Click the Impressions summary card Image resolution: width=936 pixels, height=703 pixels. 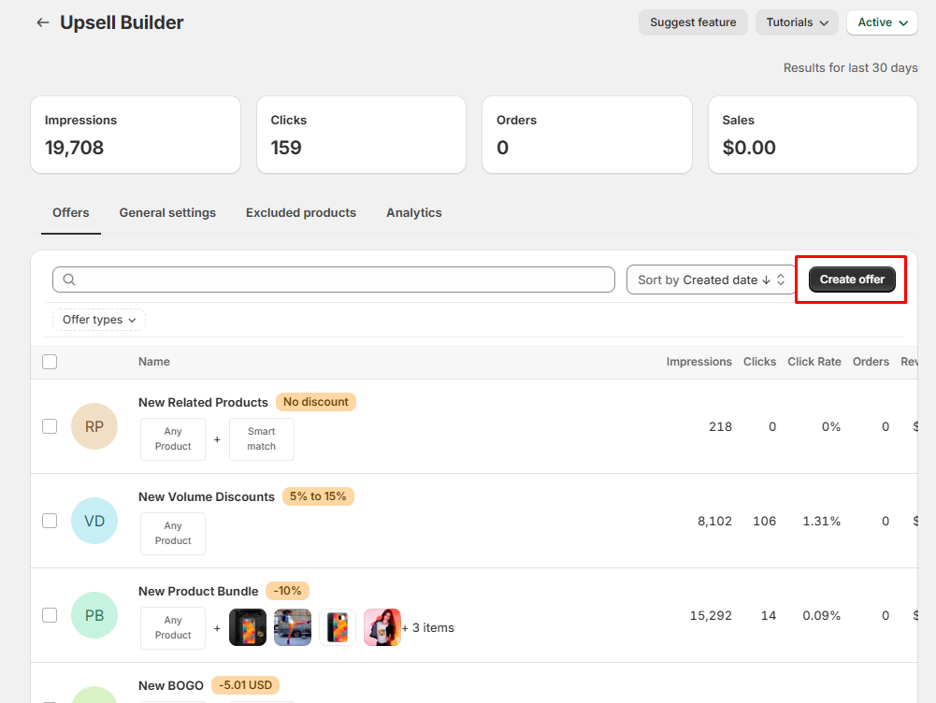coord(136,135)
